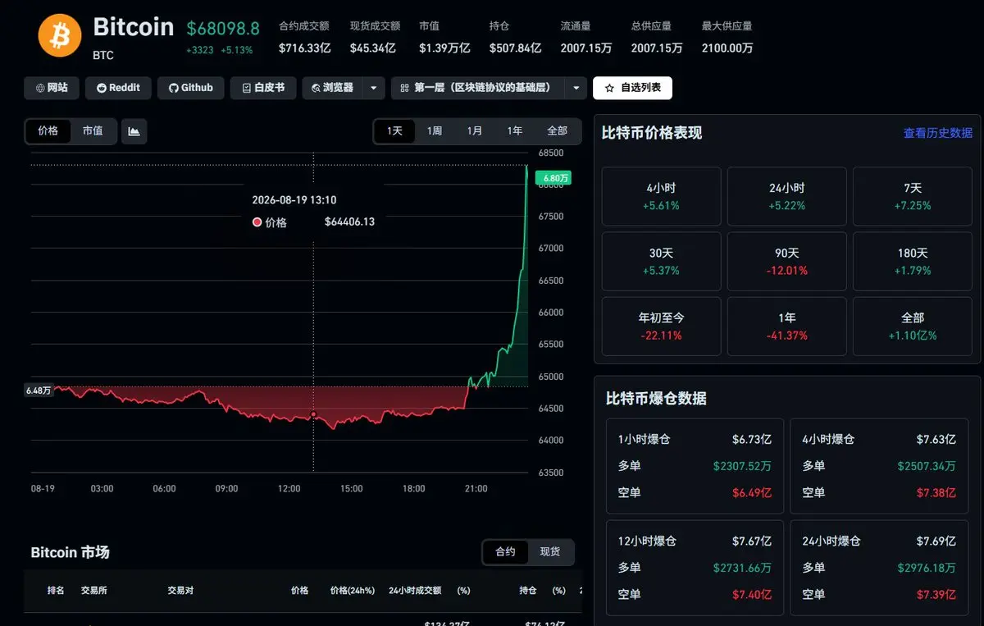The width and height of the screenshot is (984, 626).
Task: Select the 1月 time range
Action: coord(475,131)
